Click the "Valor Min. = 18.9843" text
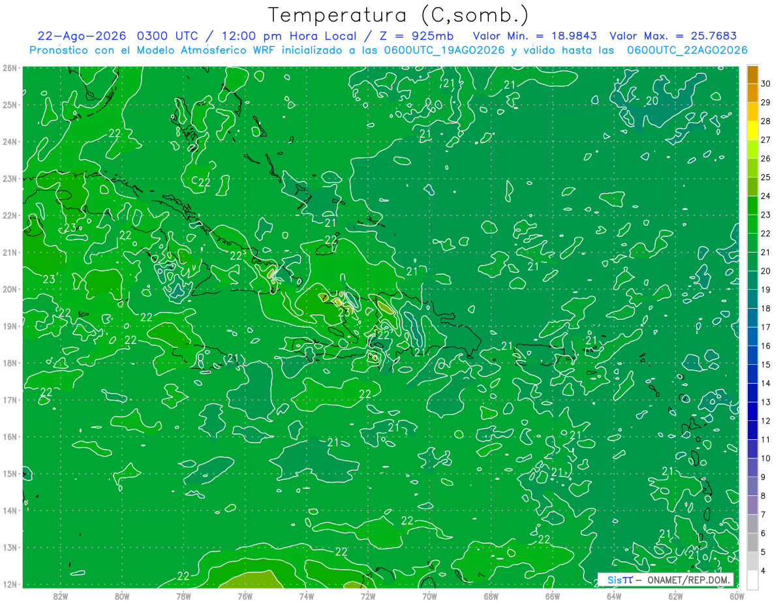 536,36
